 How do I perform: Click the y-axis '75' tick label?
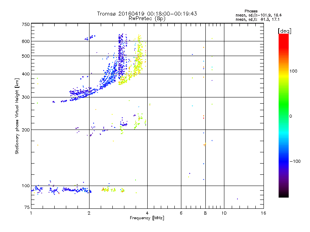click(27, 207)
